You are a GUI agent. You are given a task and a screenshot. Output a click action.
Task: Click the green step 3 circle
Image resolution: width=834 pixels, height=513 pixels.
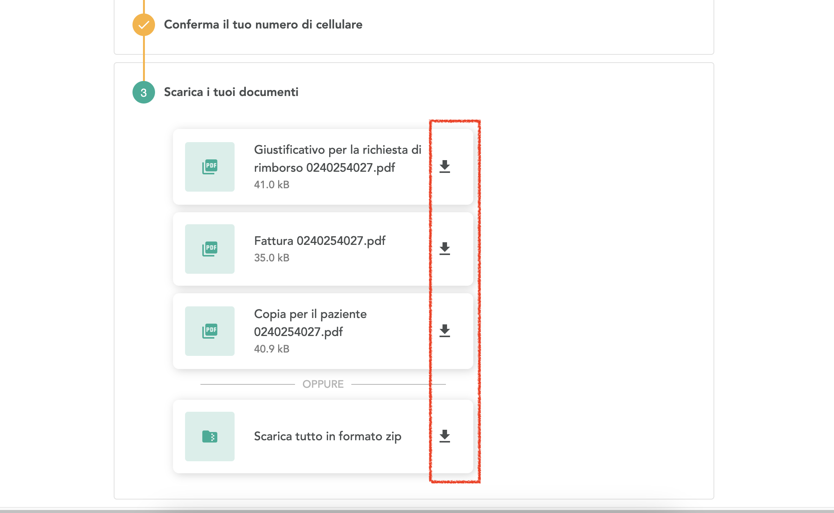pyautogui.click(x=144, y=92)
